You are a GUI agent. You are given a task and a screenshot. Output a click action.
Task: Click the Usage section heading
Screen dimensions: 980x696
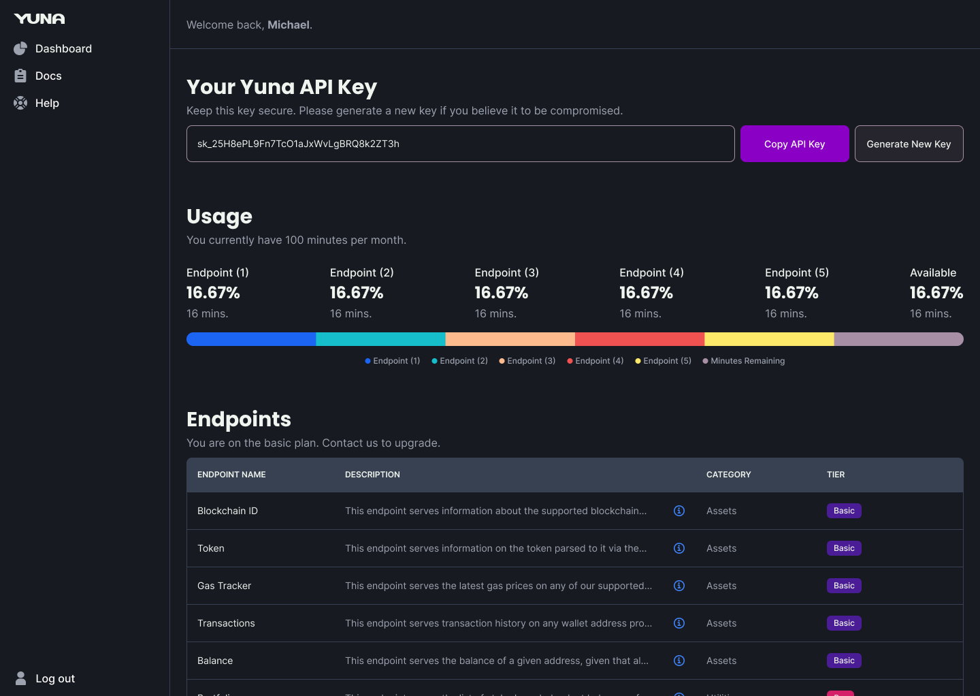(219, 217)
